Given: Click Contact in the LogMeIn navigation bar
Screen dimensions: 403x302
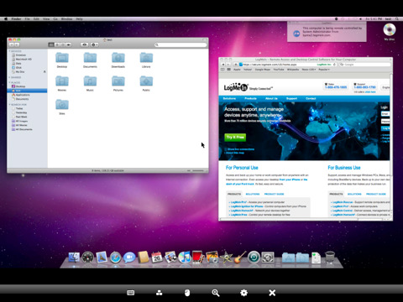Looking at the screenshot, I should (x=311, y=98).
